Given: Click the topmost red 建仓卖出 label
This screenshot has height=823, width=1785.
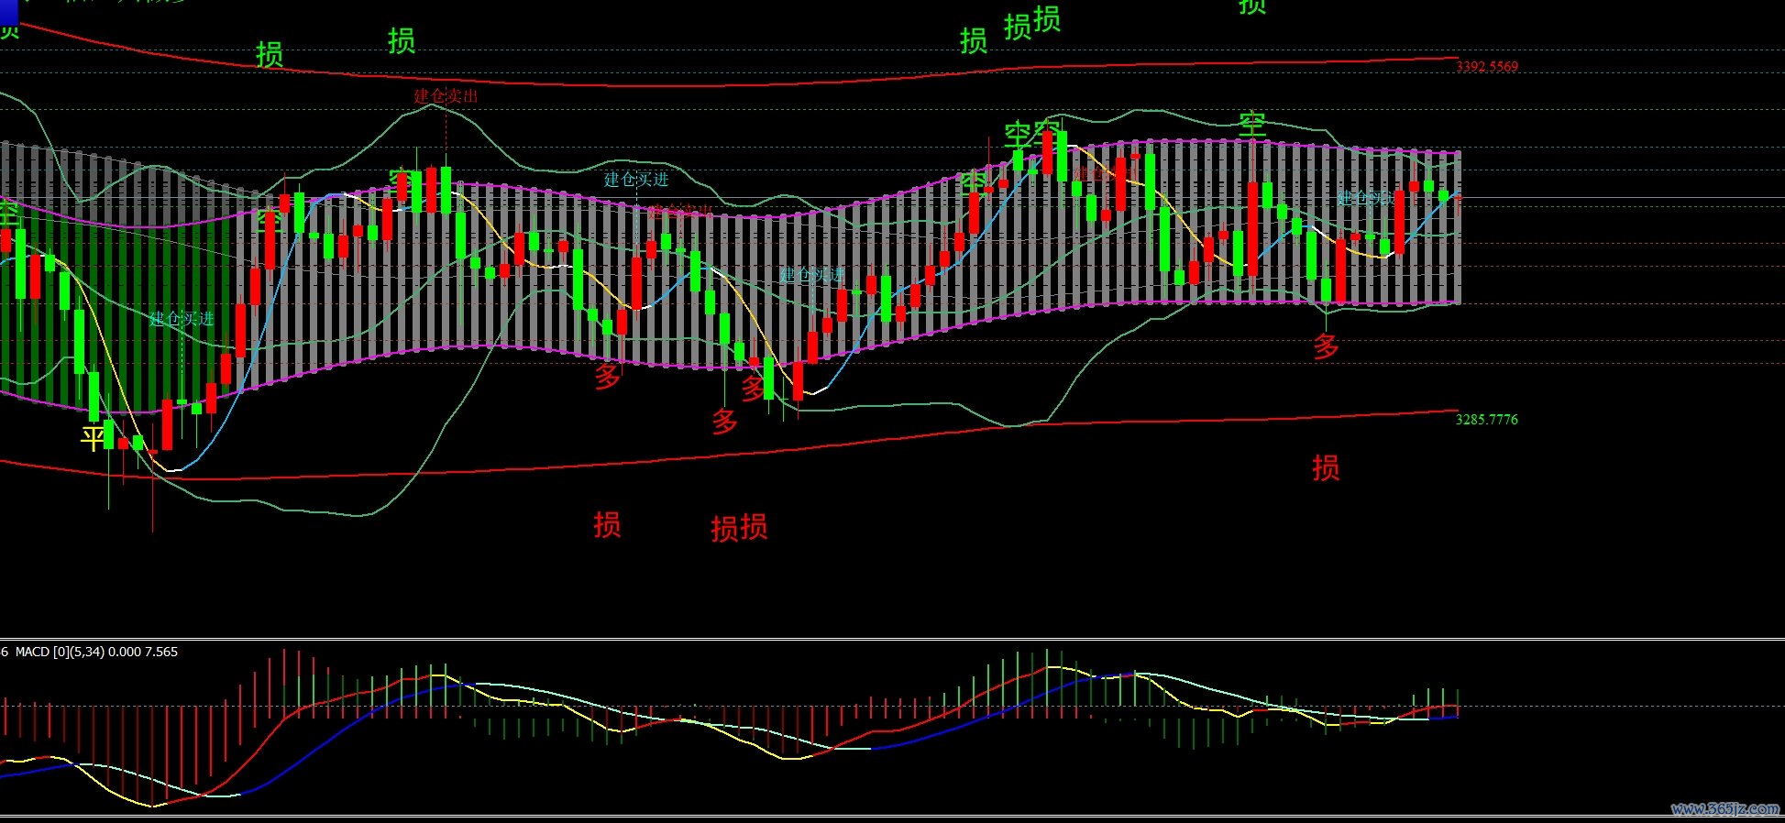Looking at the screenshot, I should (446, 96).
